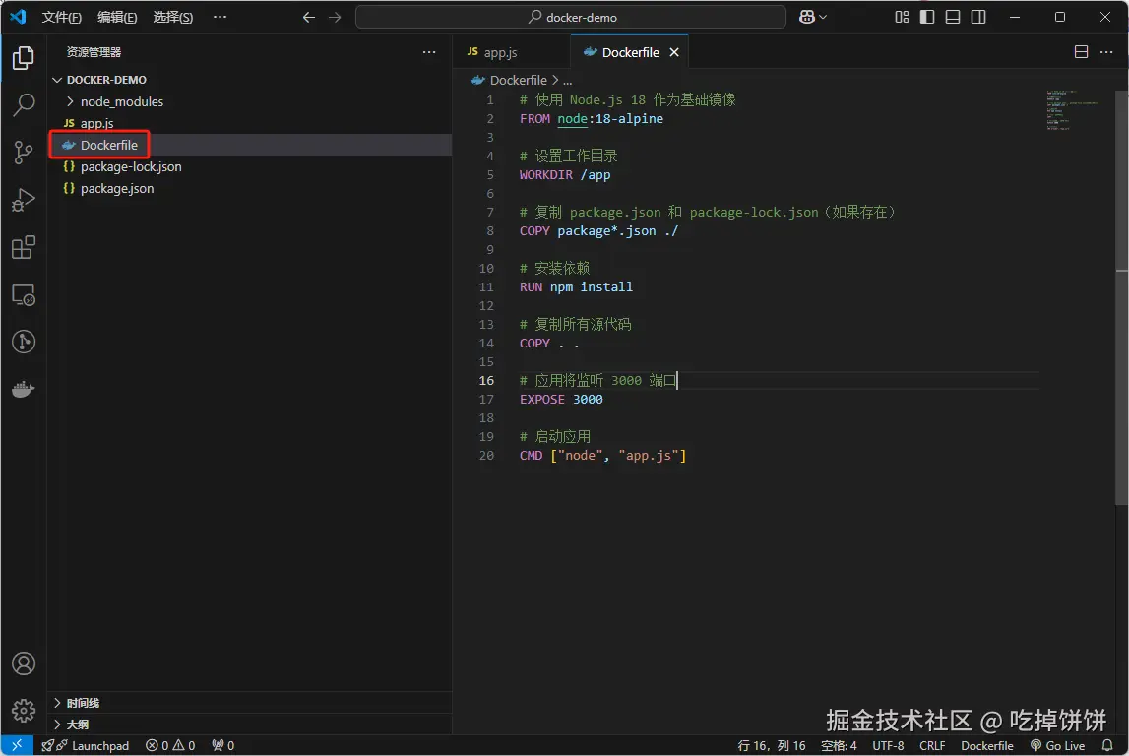
Task: Open the Source Control view
Action: click(24, 152)
